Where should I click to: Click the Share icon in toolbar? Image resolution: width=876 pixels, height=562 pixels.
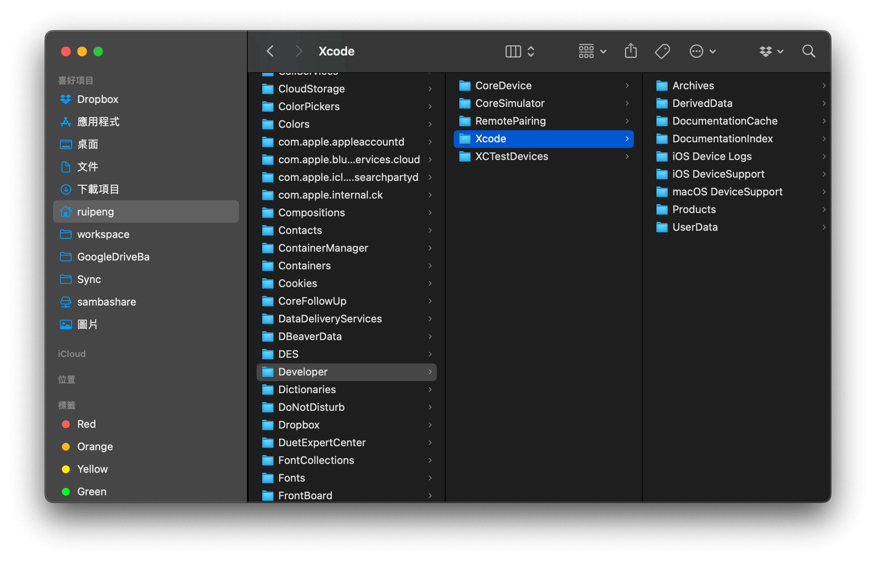coord(631,51)
